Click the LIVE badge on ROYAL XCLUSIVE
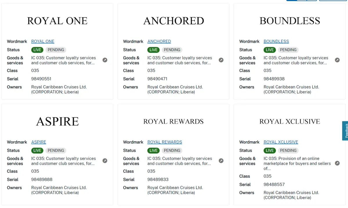This screenshot has height=208, width=348. click(x=269, y=150)
